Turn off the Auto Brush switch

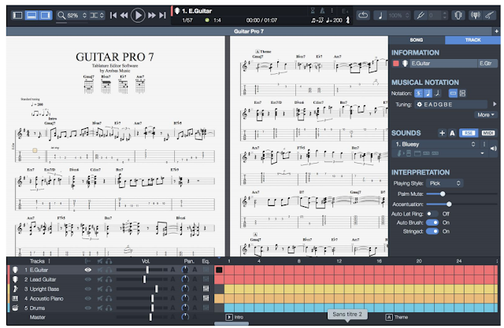(x=432, y=223)
